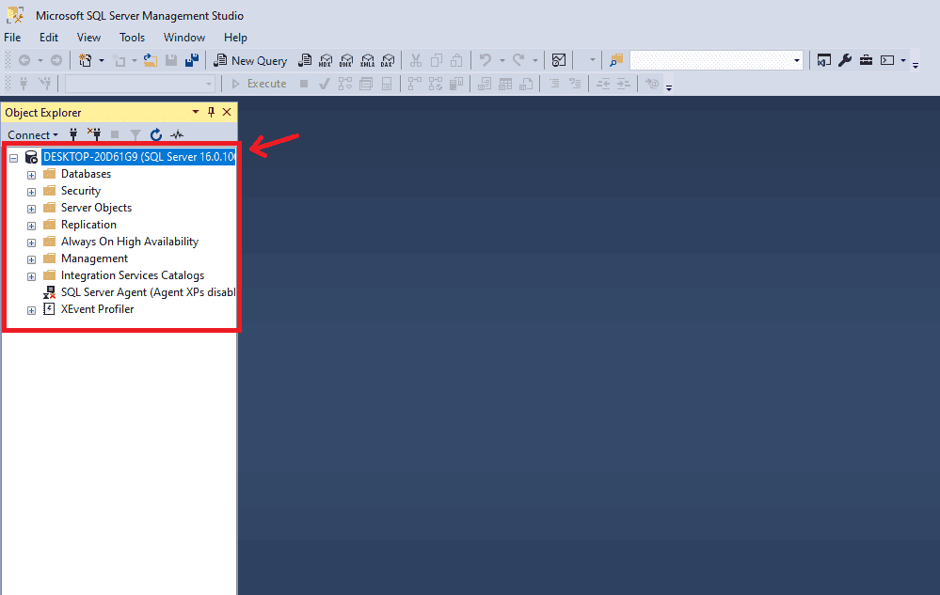Viewport: 940px width, 595px height.
Task: Click the Analysis Services DAX Query icon
Action: click(x=388, y=60)
